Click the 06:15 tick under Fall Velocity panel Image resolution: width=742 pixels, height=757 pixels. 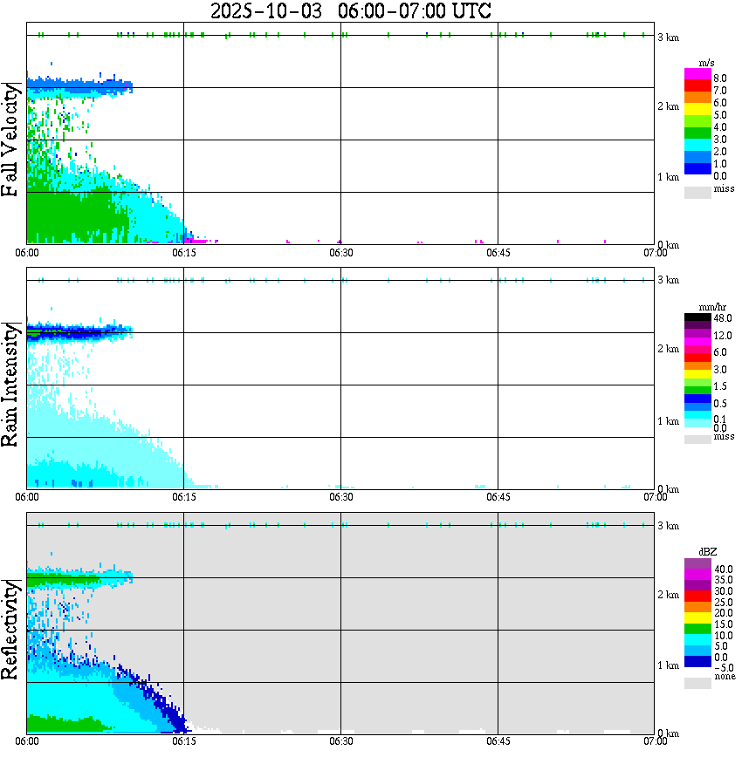click(x=183, y=253)
